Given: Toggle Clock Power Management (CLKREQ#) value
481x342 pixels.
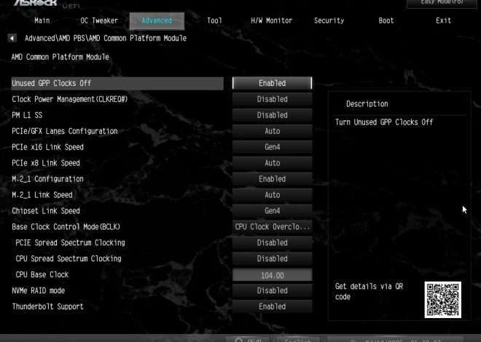Looking at the screenshot, I should pyautogui.click(x=272, y=100).
